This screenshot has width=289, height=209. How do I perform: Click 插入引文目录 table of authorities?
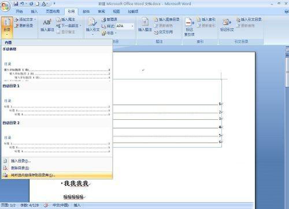pyautogui.click(x=249, y=19)
